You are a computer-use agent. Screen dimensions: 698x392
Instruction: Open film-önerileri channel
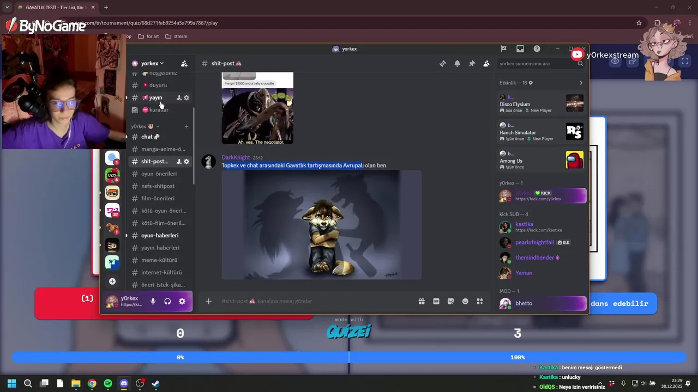pyautogui.click(x=160, y=199)
